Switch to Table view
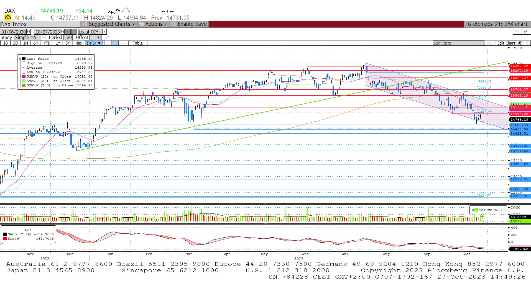Viewport: 531px width, 291px height. tap(137, 43)
